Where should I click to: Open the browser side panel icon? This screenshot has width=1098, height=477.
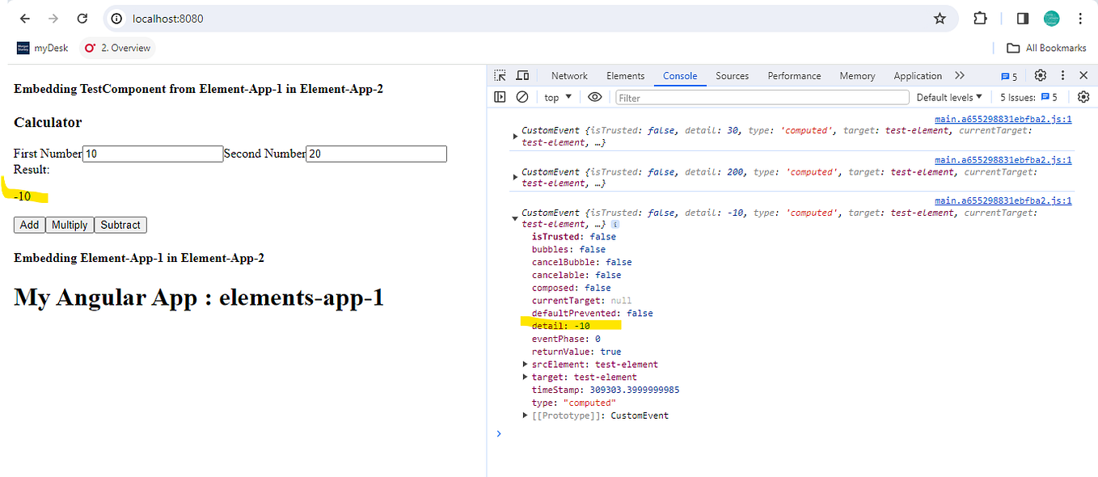[x=1022, y=18]
